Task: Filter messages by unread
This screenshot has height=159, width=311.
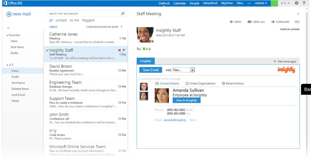Action: tap(61, 20)
